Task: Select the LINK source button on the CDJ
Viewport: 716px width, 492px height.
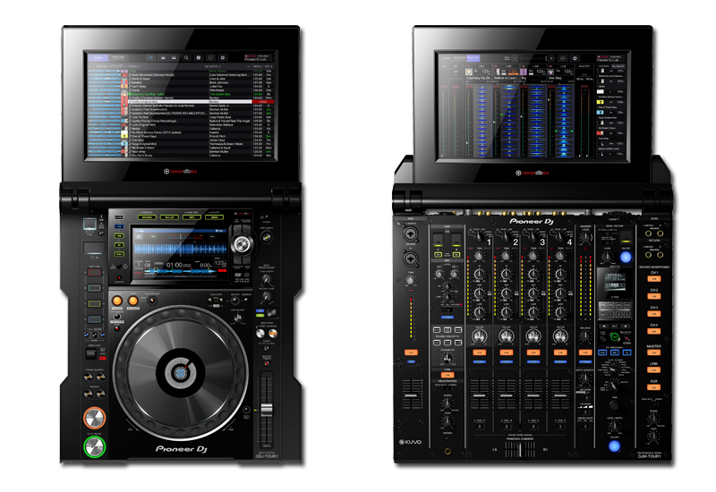Action: pos(119,227)
